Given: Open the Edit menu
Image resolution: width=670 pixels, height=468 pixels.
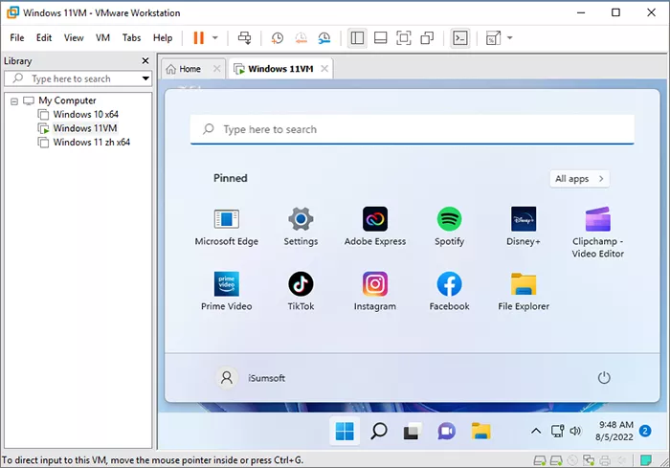Looking at the screenshot, I should point(44,37).
